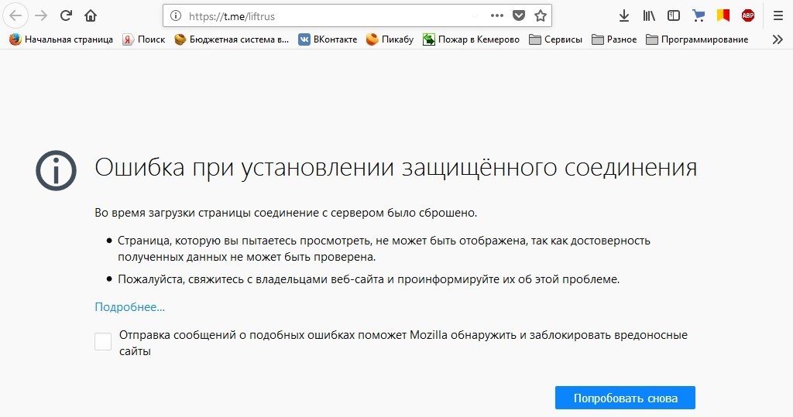Open the Сервисы bookmarks folder
This screenshot has height=417, width=793.
(x=555, y=39)
